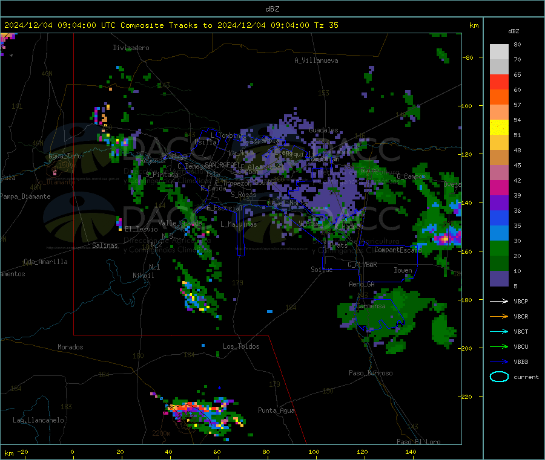
Task: Click the S_Pintada map label
Action: (x=162, y=175)
